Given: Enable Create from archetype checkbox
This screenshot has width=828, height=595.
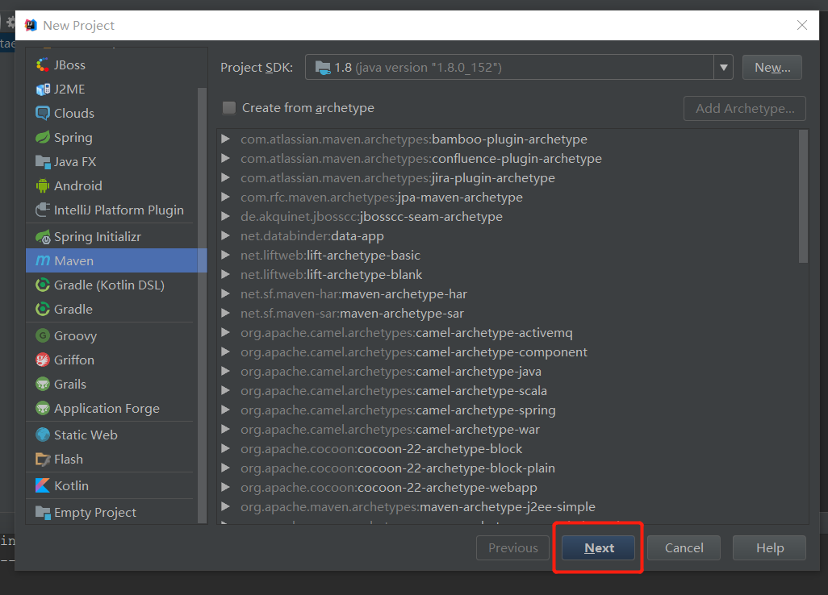Looking at the screenshot, I should tap(229, 107).
